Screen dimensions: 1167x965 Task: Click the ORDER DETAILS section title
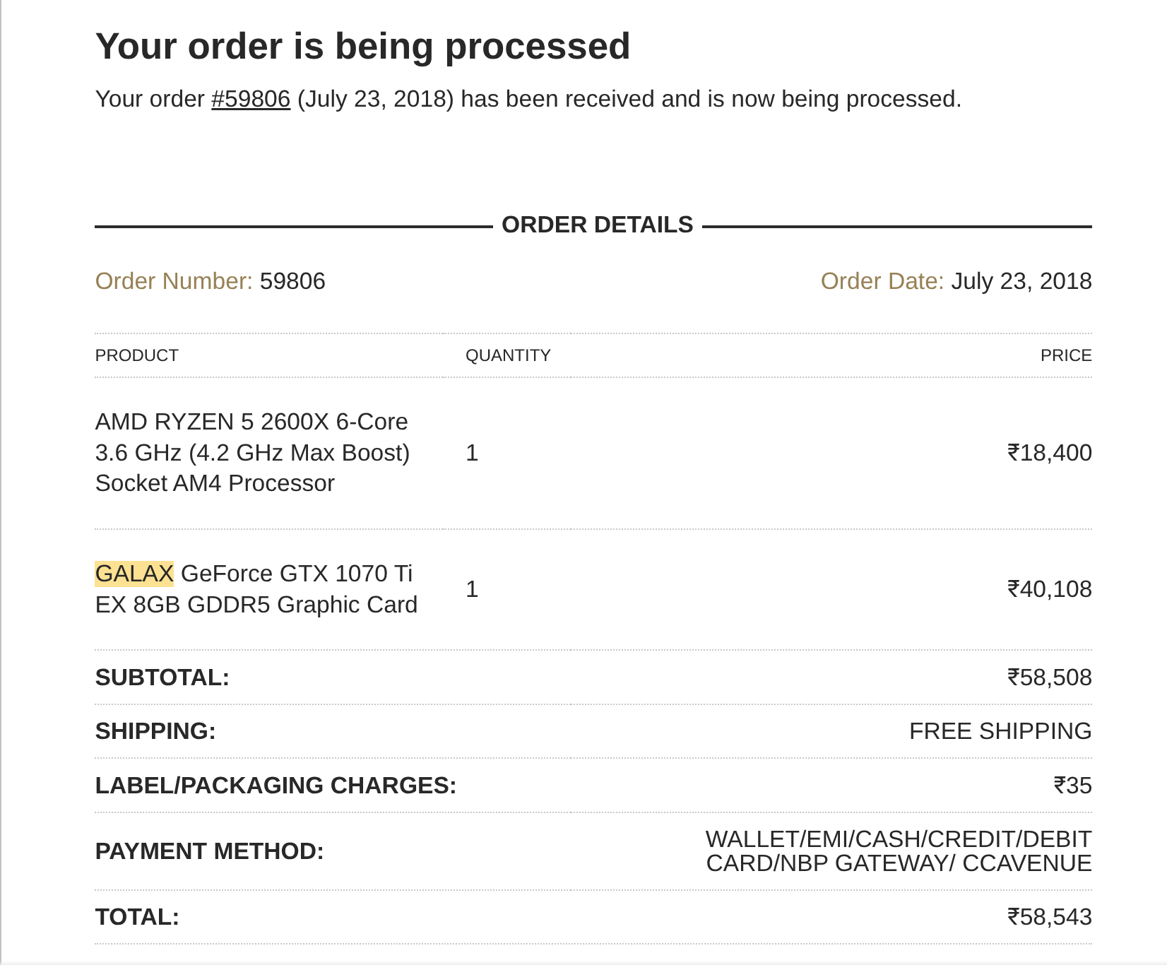pyautogui.click(x=597, y=225)
